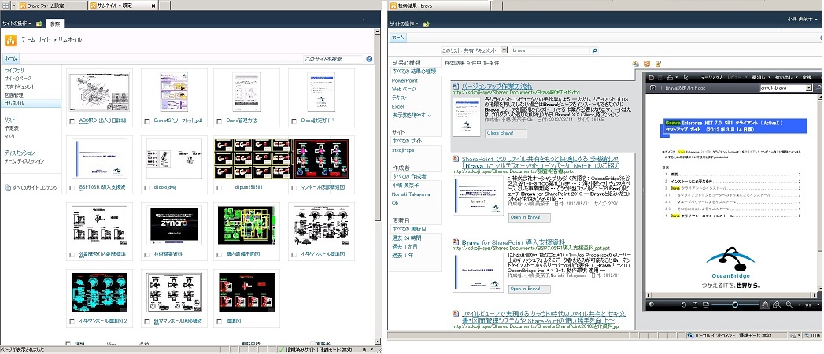Image resolution: width=824 pixels, height=354 pixels.
Task: Click the fit width icon in Brava viewer
Action: (x=706, y=304)
